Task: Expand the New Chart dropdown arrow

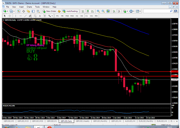Action: [x=7, y=11]
